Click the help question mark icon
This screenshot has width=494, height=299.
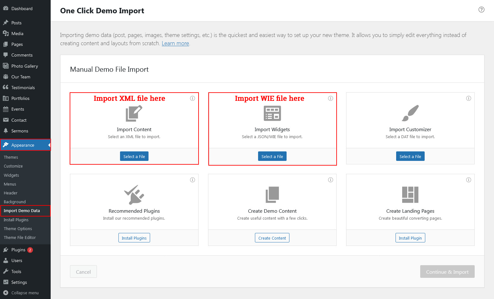(x=481, y=9)
